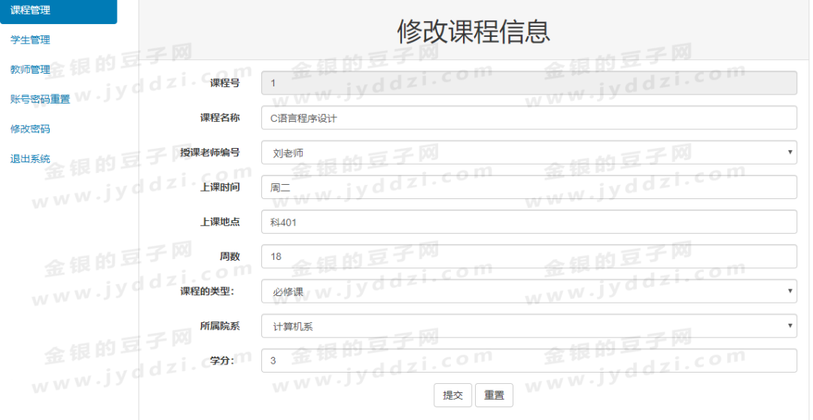Click 退出系统 to log out
Image resolution: width=813 pixels, height=420 pixels.
30,159
